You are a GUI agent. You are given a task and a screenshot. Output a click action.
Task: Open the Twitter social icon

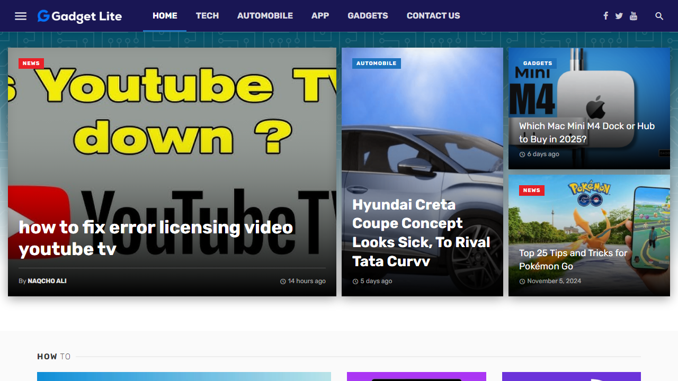[619, 16]
